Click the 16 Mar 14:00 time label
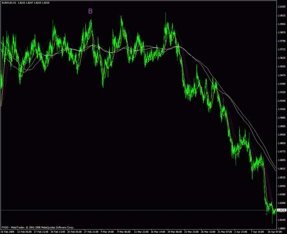287x234 pixels. (x=158, y=232)
